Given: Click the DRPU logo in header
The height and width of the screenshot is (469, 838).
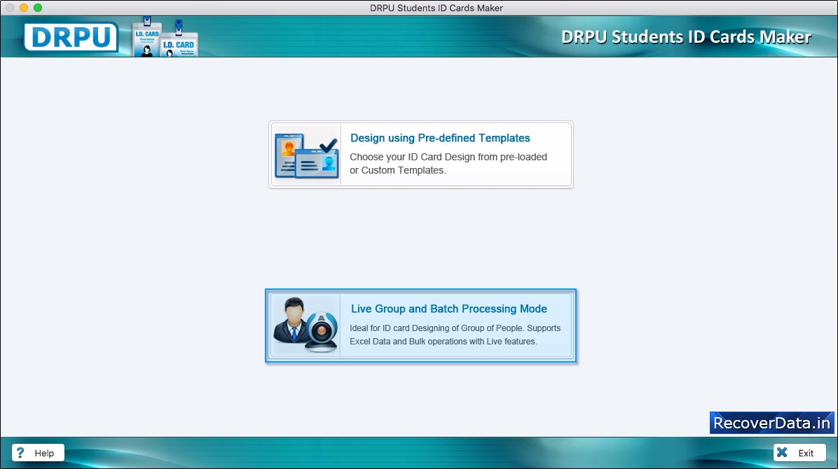Looking at the screenshot, I should pos(71,37).
